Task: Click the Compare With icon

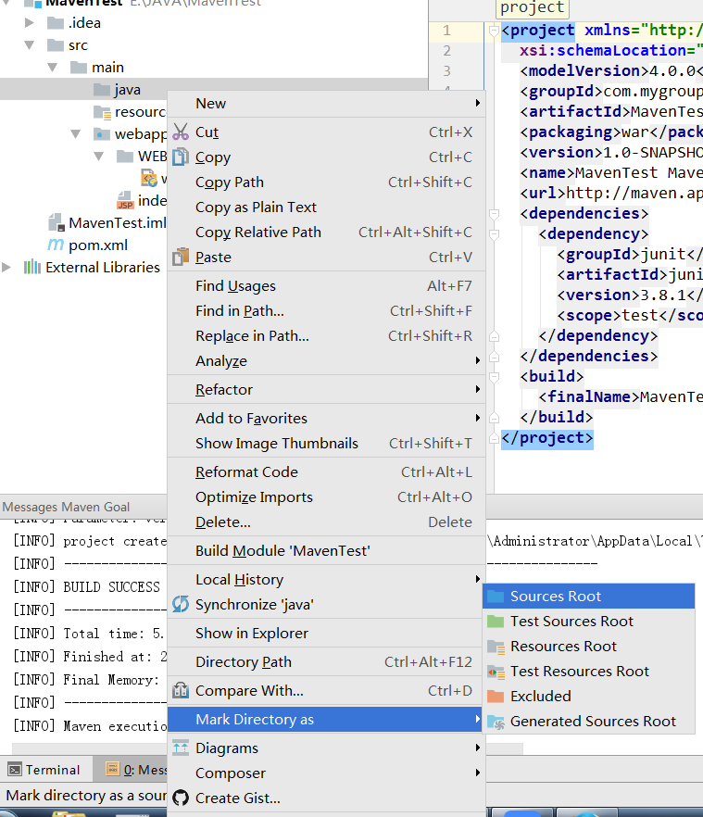Action: (x=181, y=690)
